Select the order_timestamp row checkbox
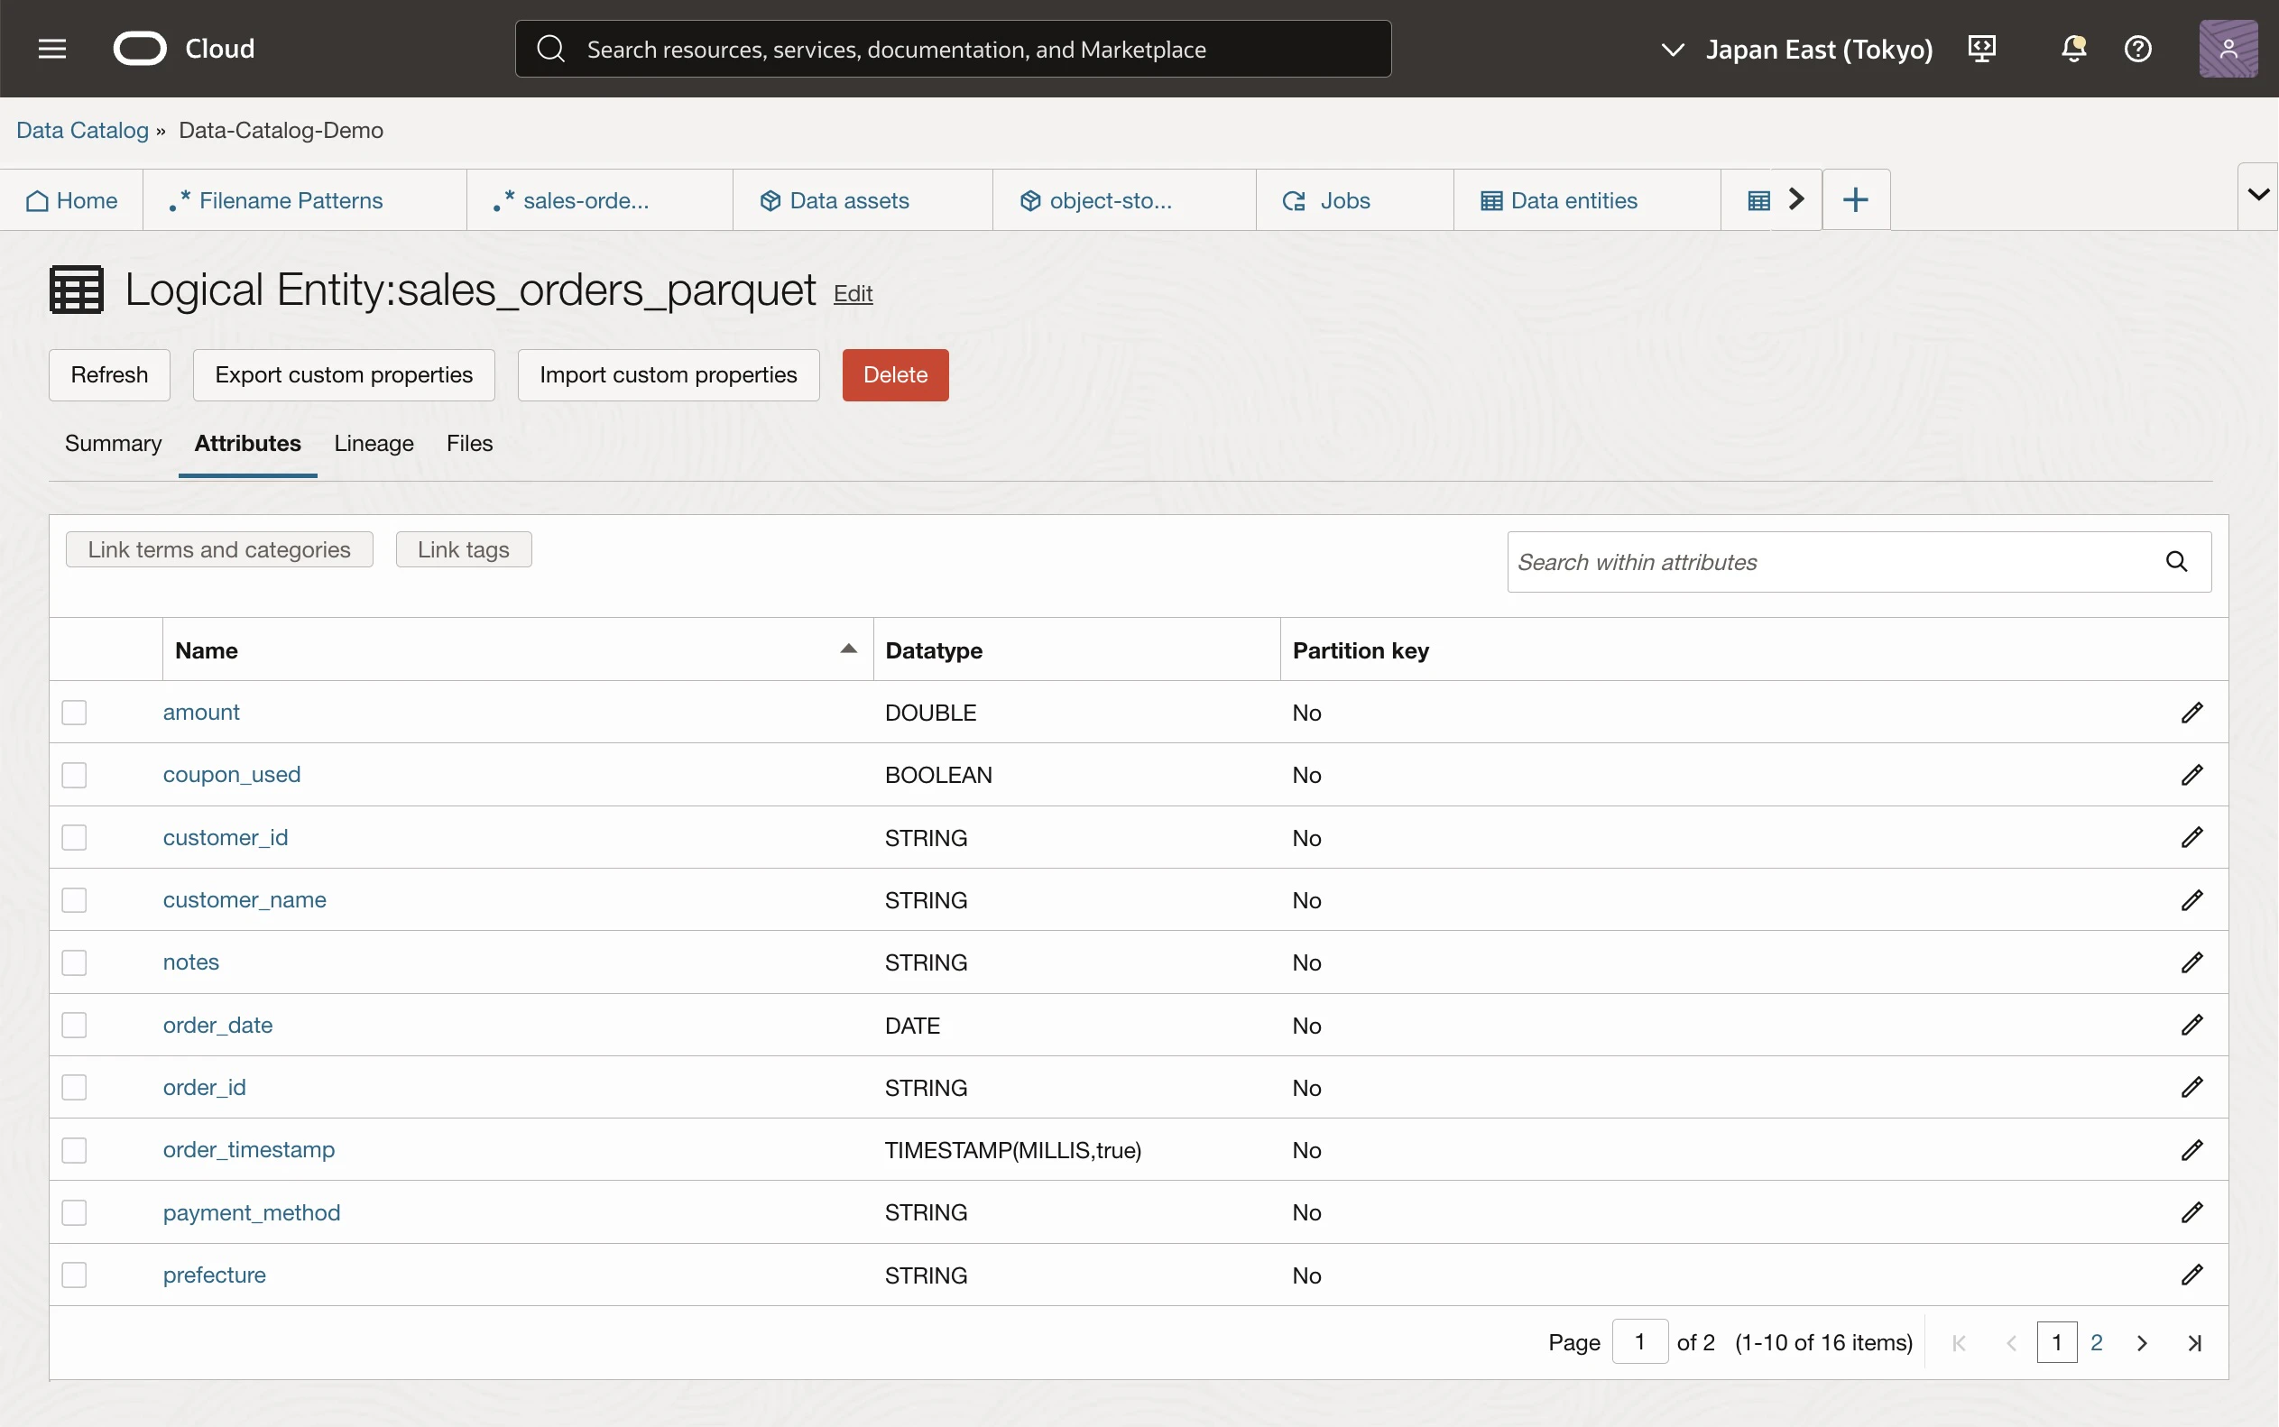This screenshot has width=2279, height=1427. click(75, 1149)
